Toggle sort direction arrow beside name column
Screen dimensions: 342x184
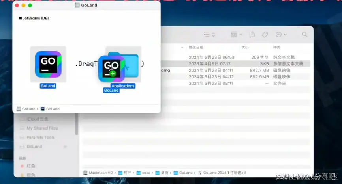click(x=182, y=47)
